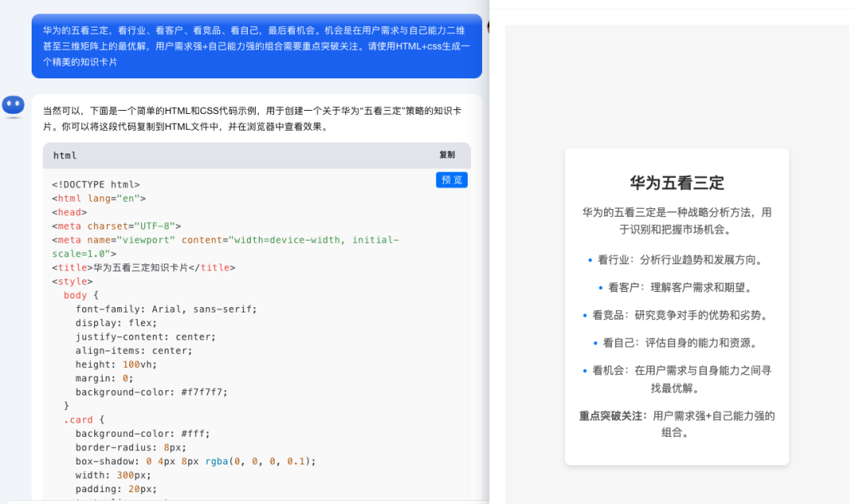
Task: Select the 看自己 list item
Action: tap(680, 343)
